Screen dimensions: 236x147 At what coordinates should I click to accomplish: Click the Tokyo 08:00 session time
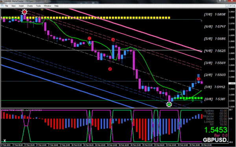point(216,114)
